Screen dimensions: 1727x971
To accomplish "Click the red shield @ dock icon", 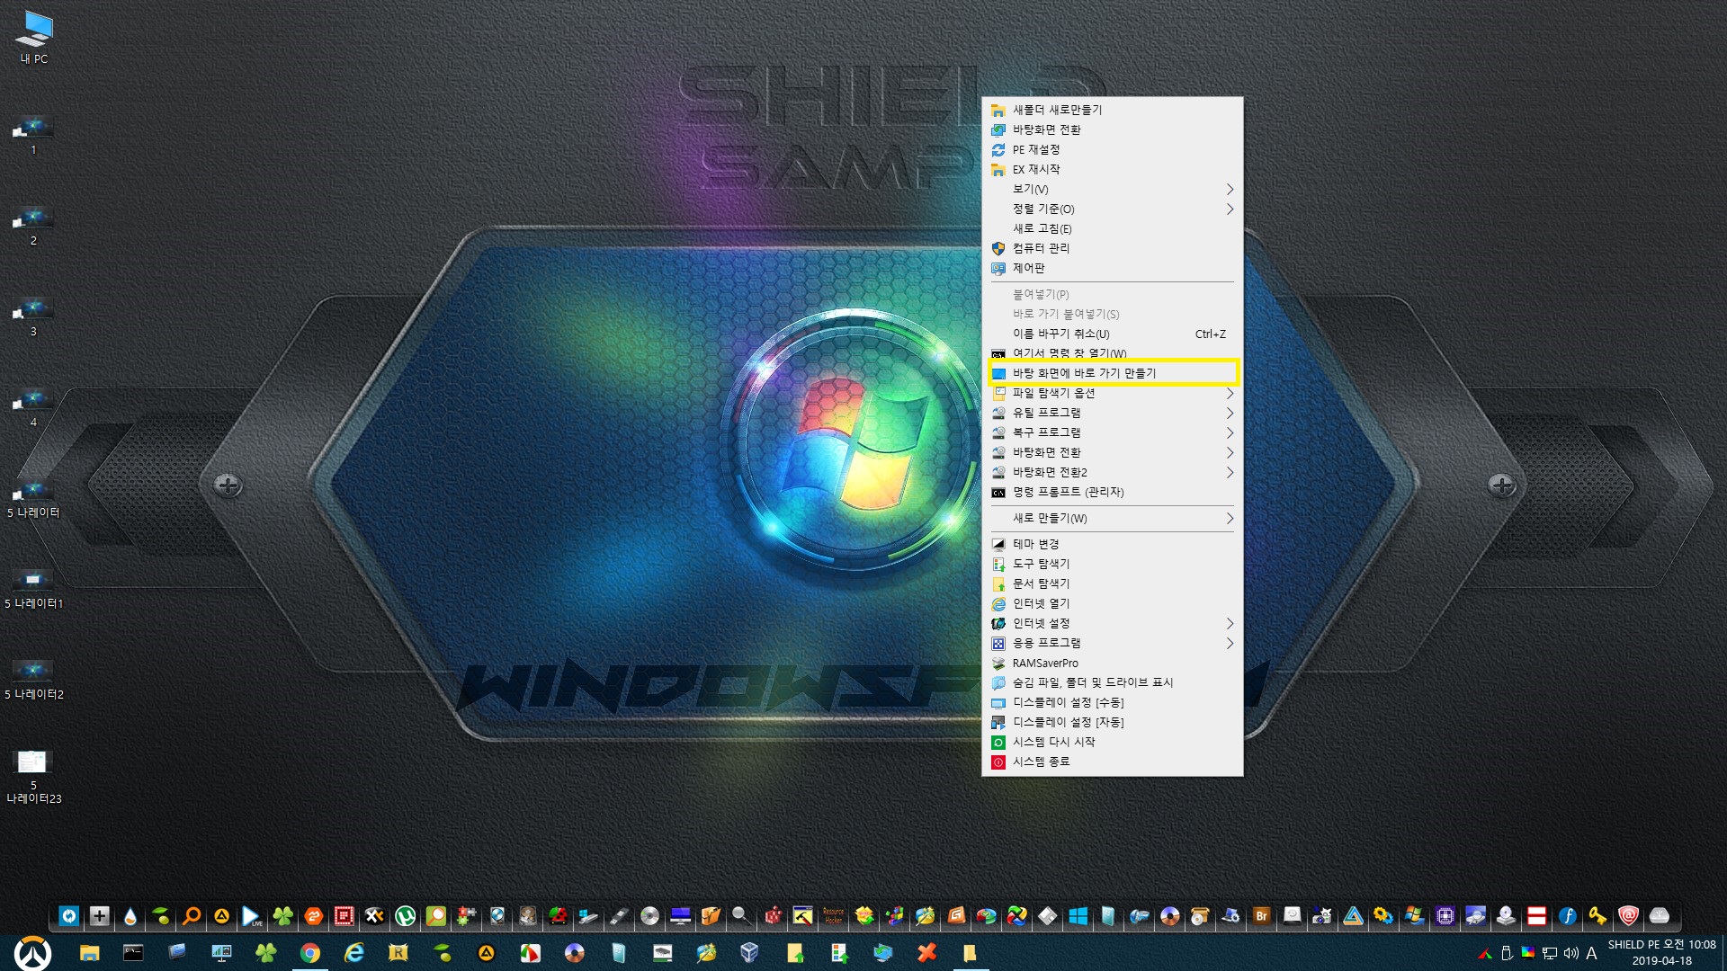I will pos(1628,916).
